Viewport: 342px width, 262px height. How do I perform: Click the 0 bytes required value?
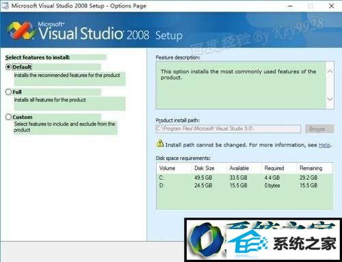point(272,185)
